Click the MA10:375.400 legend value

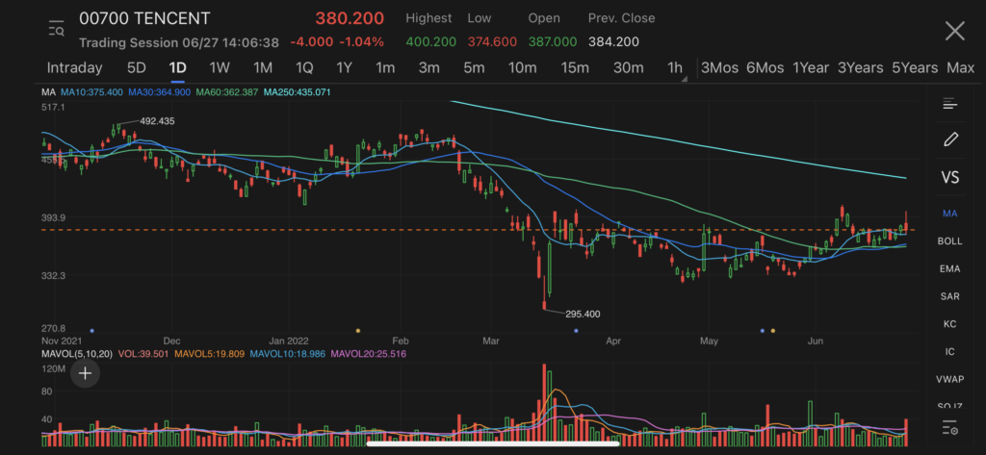click(x=91, y=92)
